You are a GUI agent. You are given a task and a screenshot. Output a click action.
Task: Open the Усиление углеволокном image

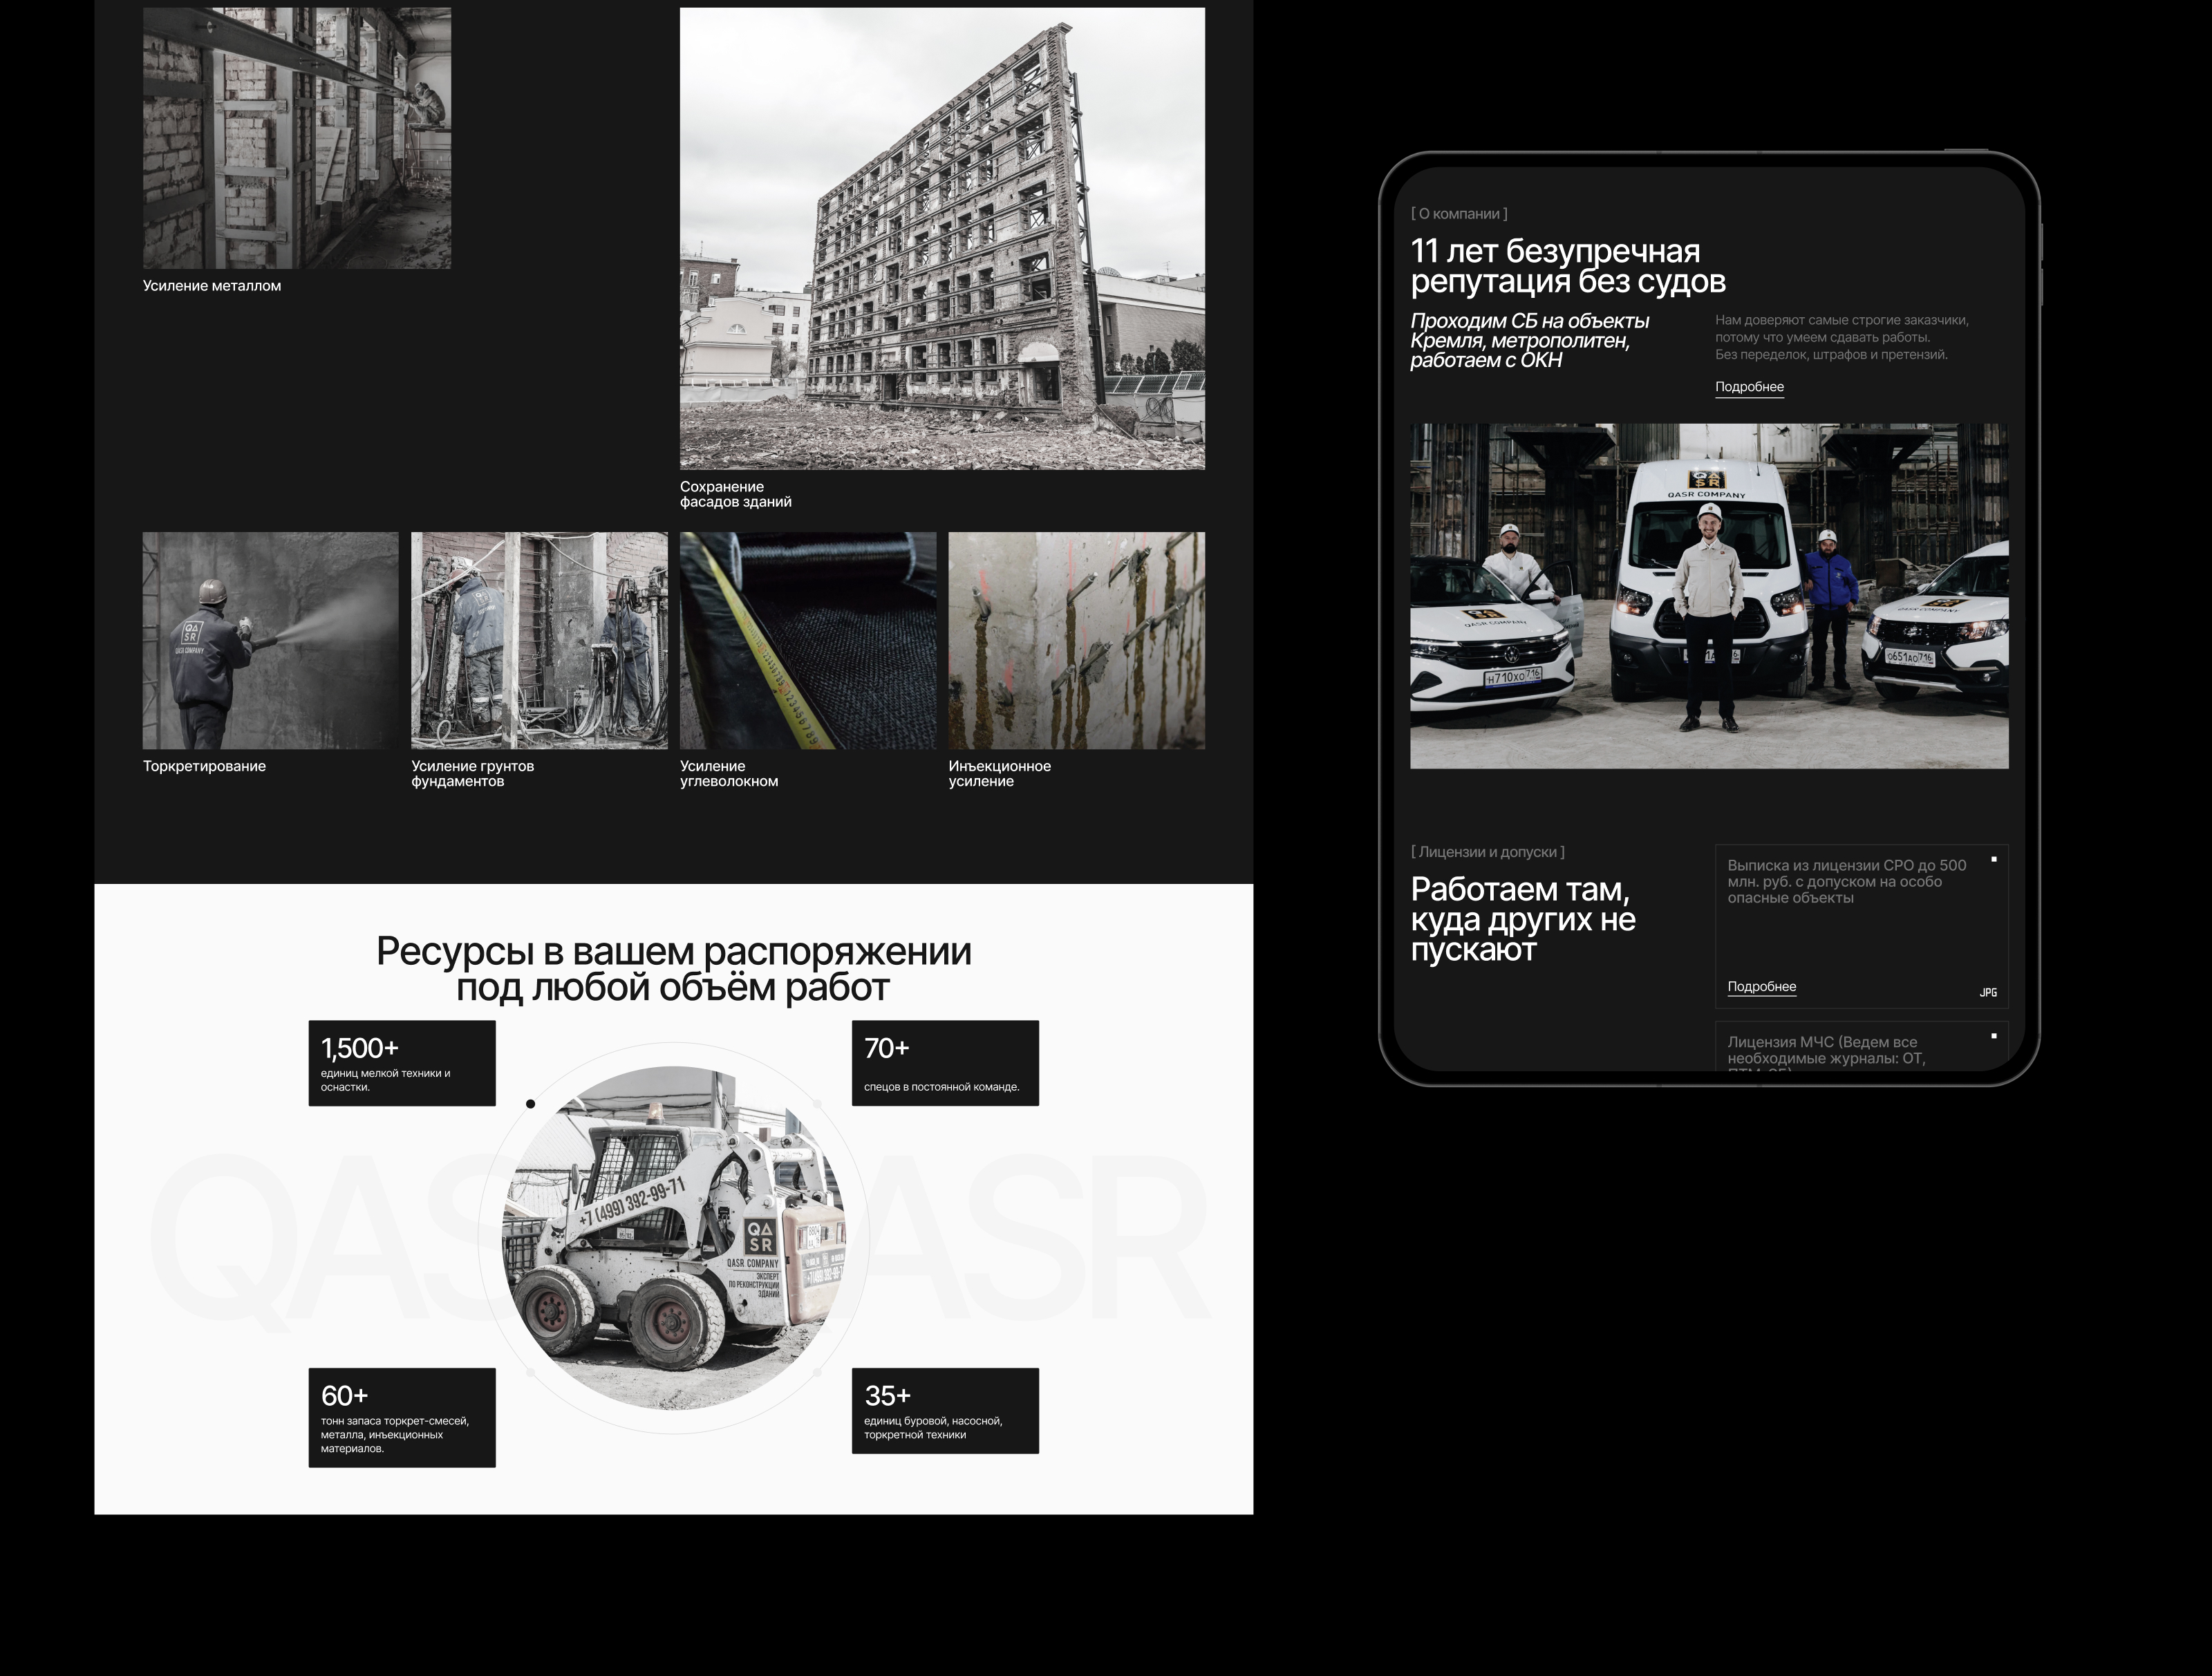pyautogui.click(x=808, y=640)
